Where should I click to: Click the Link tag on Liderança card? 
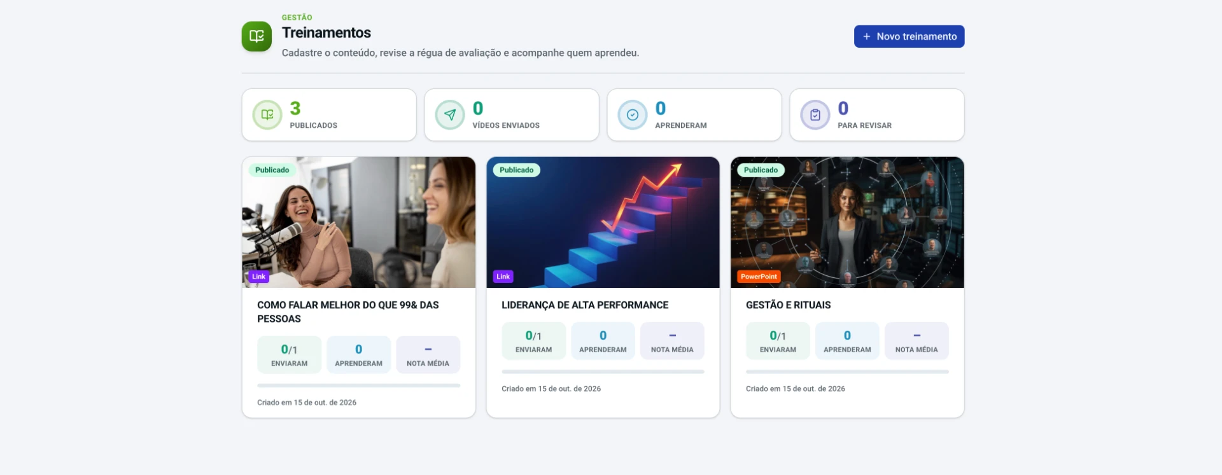503,277
